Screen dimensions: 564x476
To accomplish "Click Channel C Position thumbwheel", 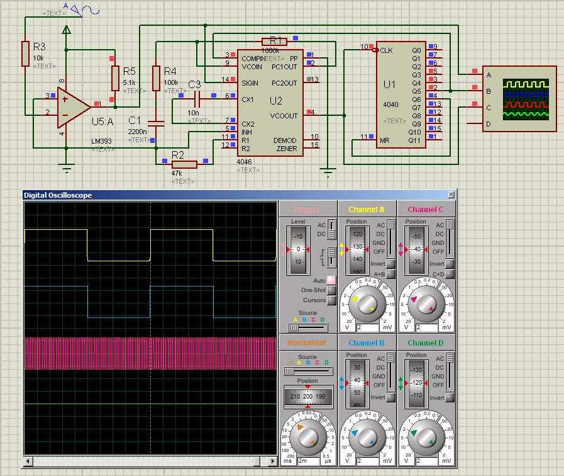I will pos(416,250).
